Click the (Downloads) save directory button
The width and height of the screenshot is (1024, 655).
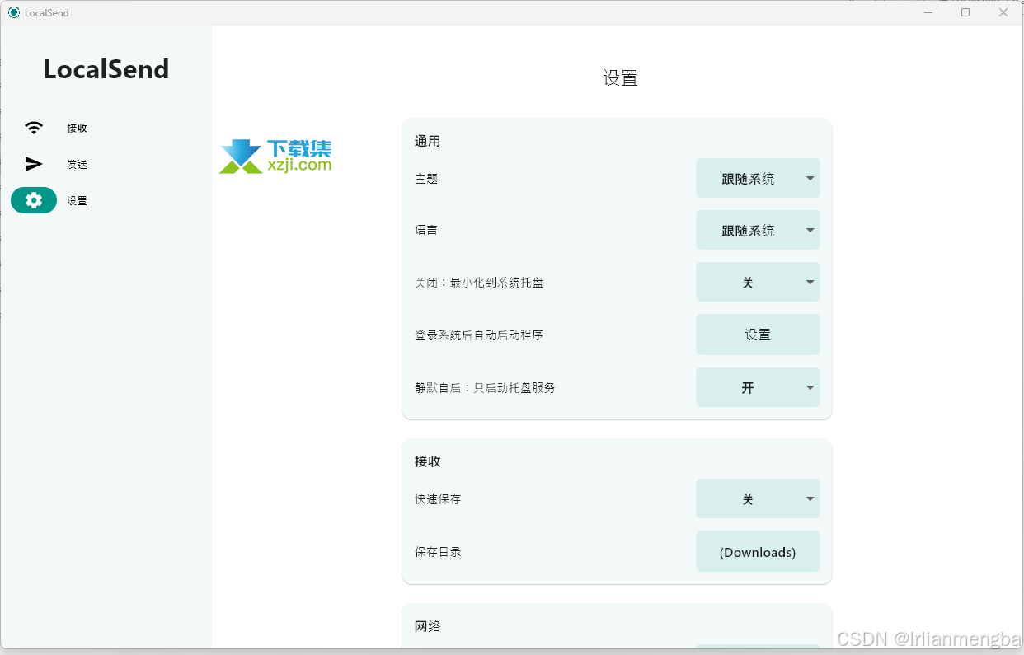pyautogui.click(x=758, y=551)
